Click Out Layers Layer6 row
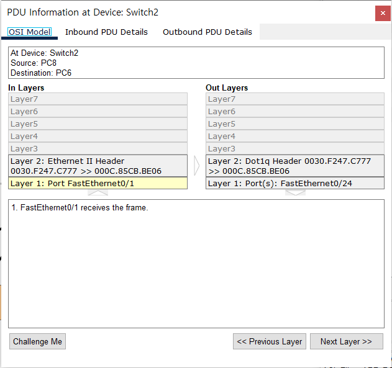The height and width of the screenshot is (368, 392). point(295,111)
